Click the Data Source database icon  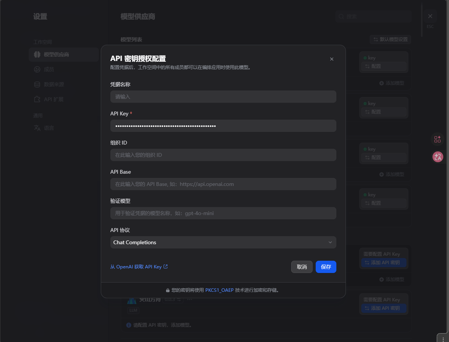pyautogui.click(x=37, y=84)
